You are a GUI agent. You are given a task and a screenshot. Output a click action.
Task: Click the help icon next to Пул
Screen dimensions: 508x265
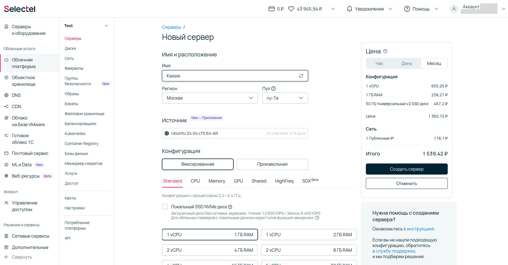[x=273, y=89]
